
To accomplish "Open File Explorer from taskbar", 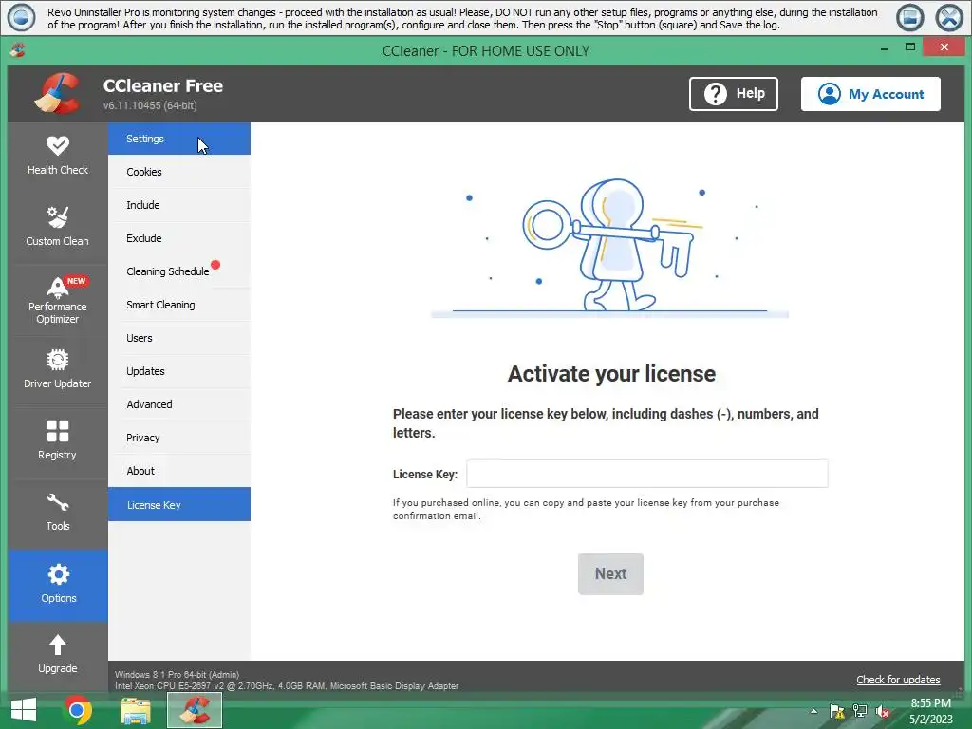I will (x=135, y=710).
